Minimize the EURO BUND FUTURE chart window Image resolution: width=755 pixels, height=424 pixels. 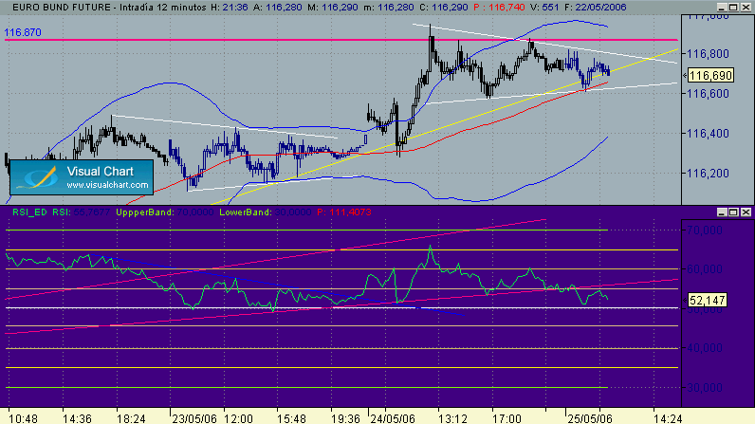721,8
